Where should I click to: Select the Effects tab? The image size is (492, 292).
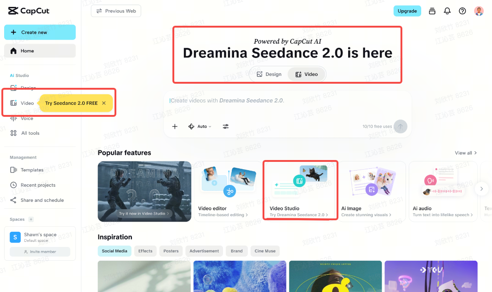tap(145, 251)
